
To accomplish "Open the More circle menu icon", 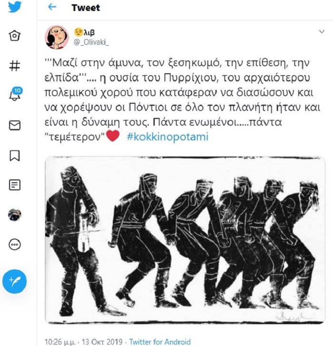I will tap(15, 245).
